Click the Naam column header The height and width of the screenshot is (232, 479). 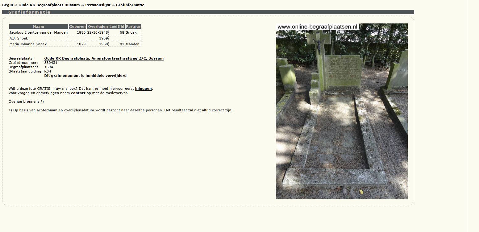coord(39,27)
